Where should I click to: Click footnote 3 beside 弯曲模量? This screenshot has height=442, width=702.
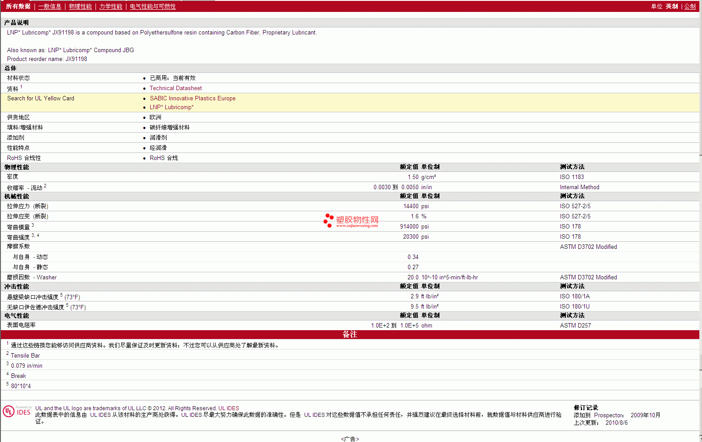[x=33, y=225]
